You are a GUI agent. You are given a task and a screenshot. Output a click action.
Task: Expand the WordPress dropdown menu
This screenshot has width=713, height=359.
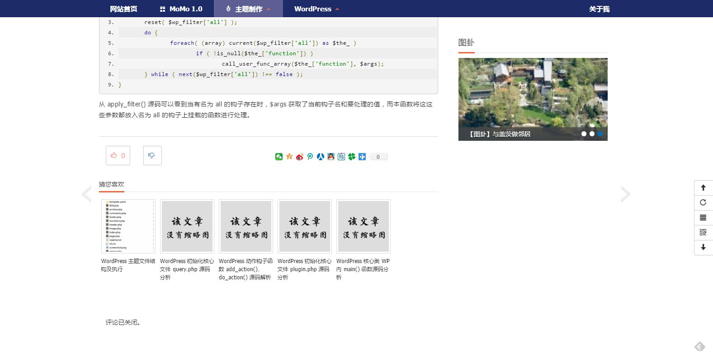[316, 9]
